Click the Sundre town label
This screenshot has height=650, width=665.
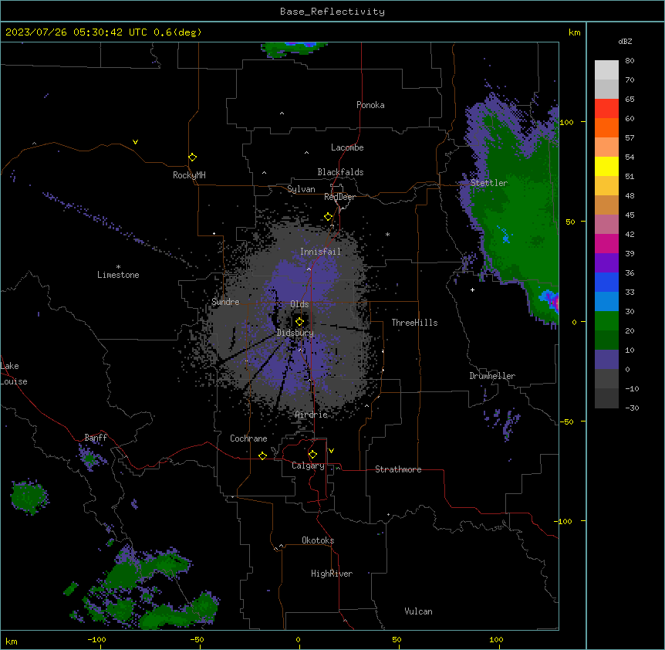[225, 302]
